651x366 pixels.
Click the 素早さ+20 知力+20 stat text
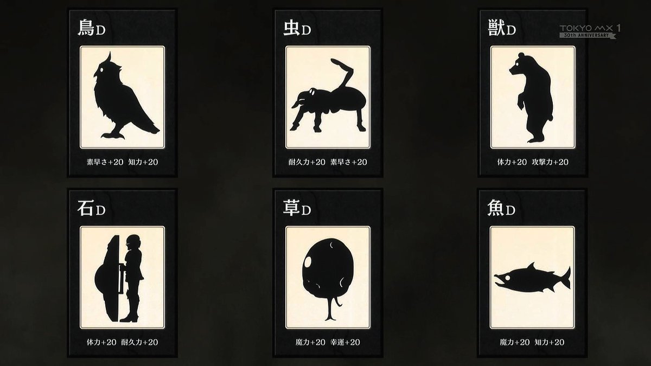122,162
